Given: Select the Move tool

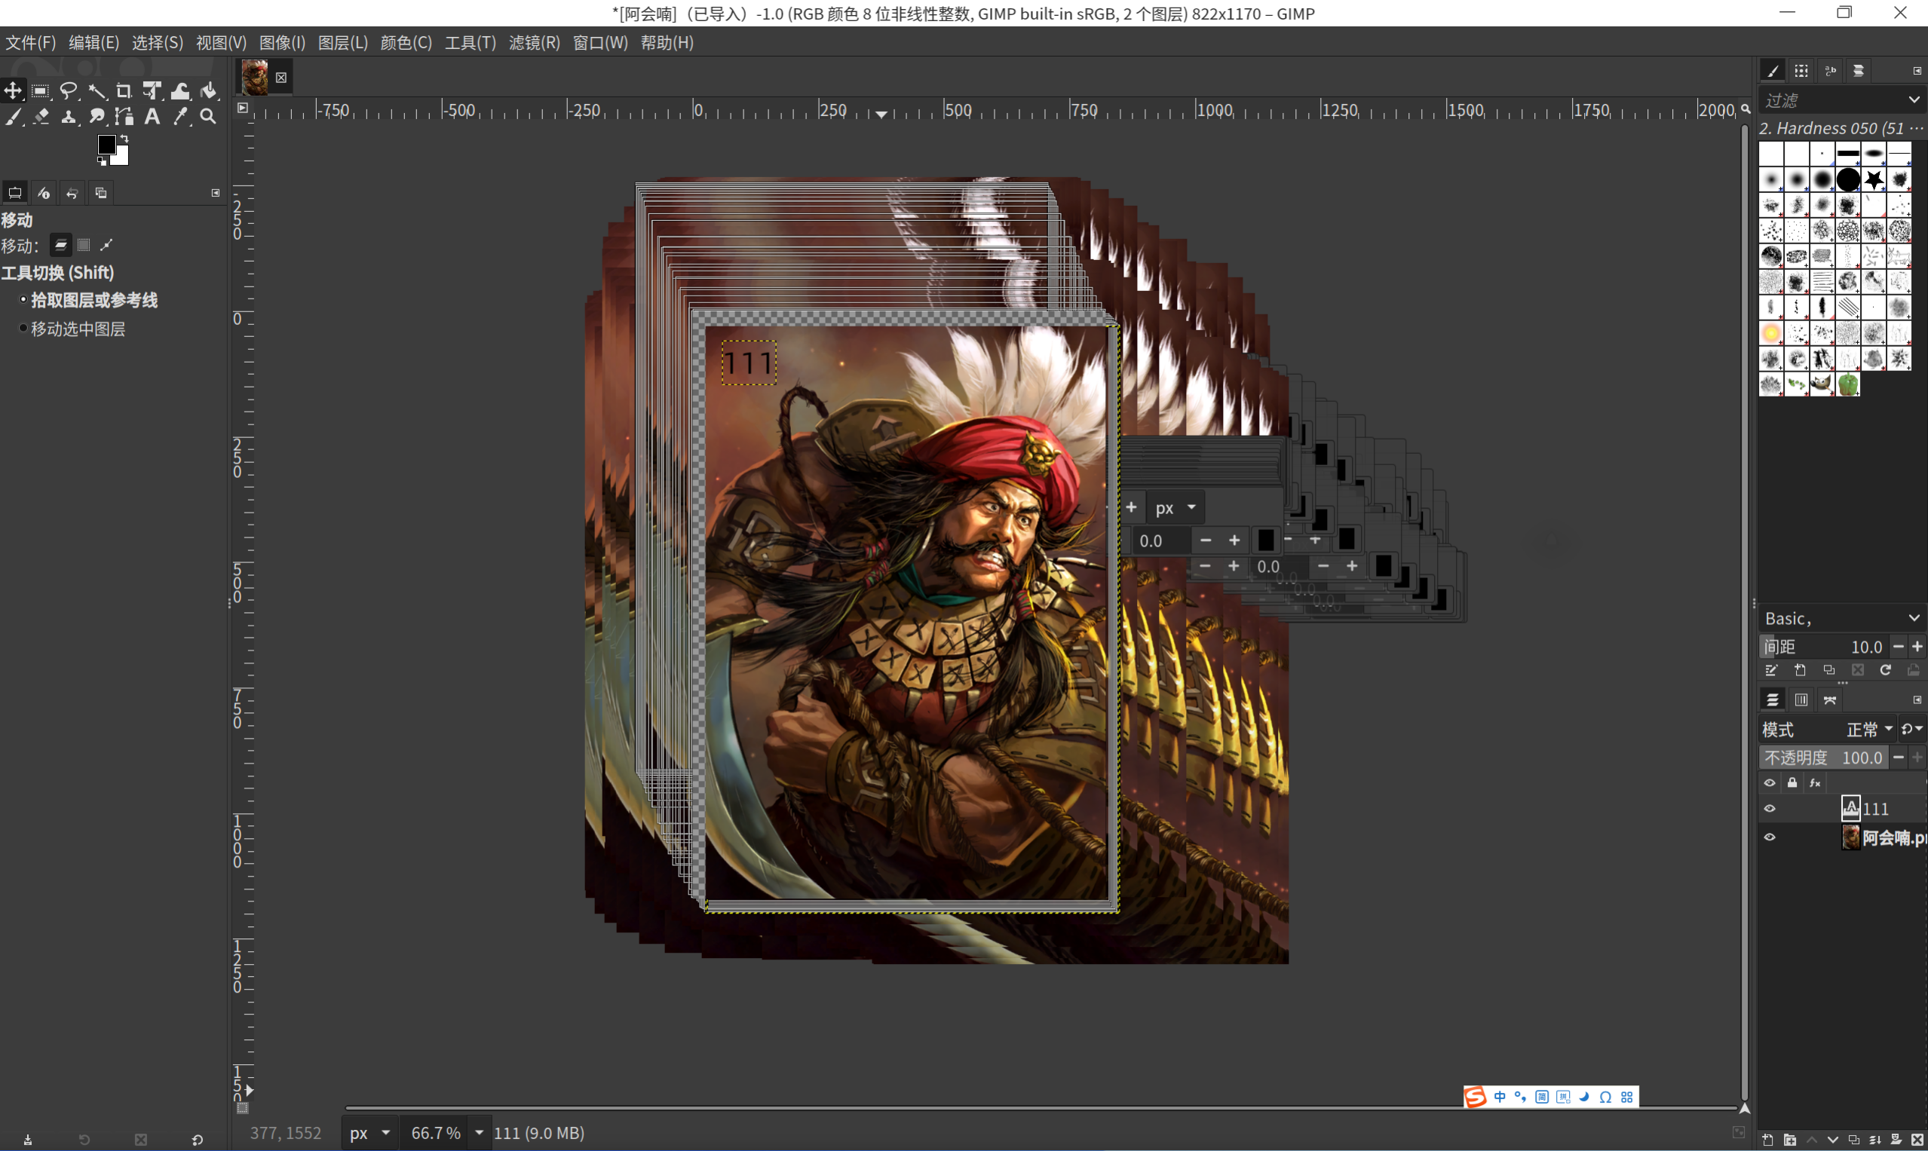Looking at the screenshot, I should click(x=13, y=90).
